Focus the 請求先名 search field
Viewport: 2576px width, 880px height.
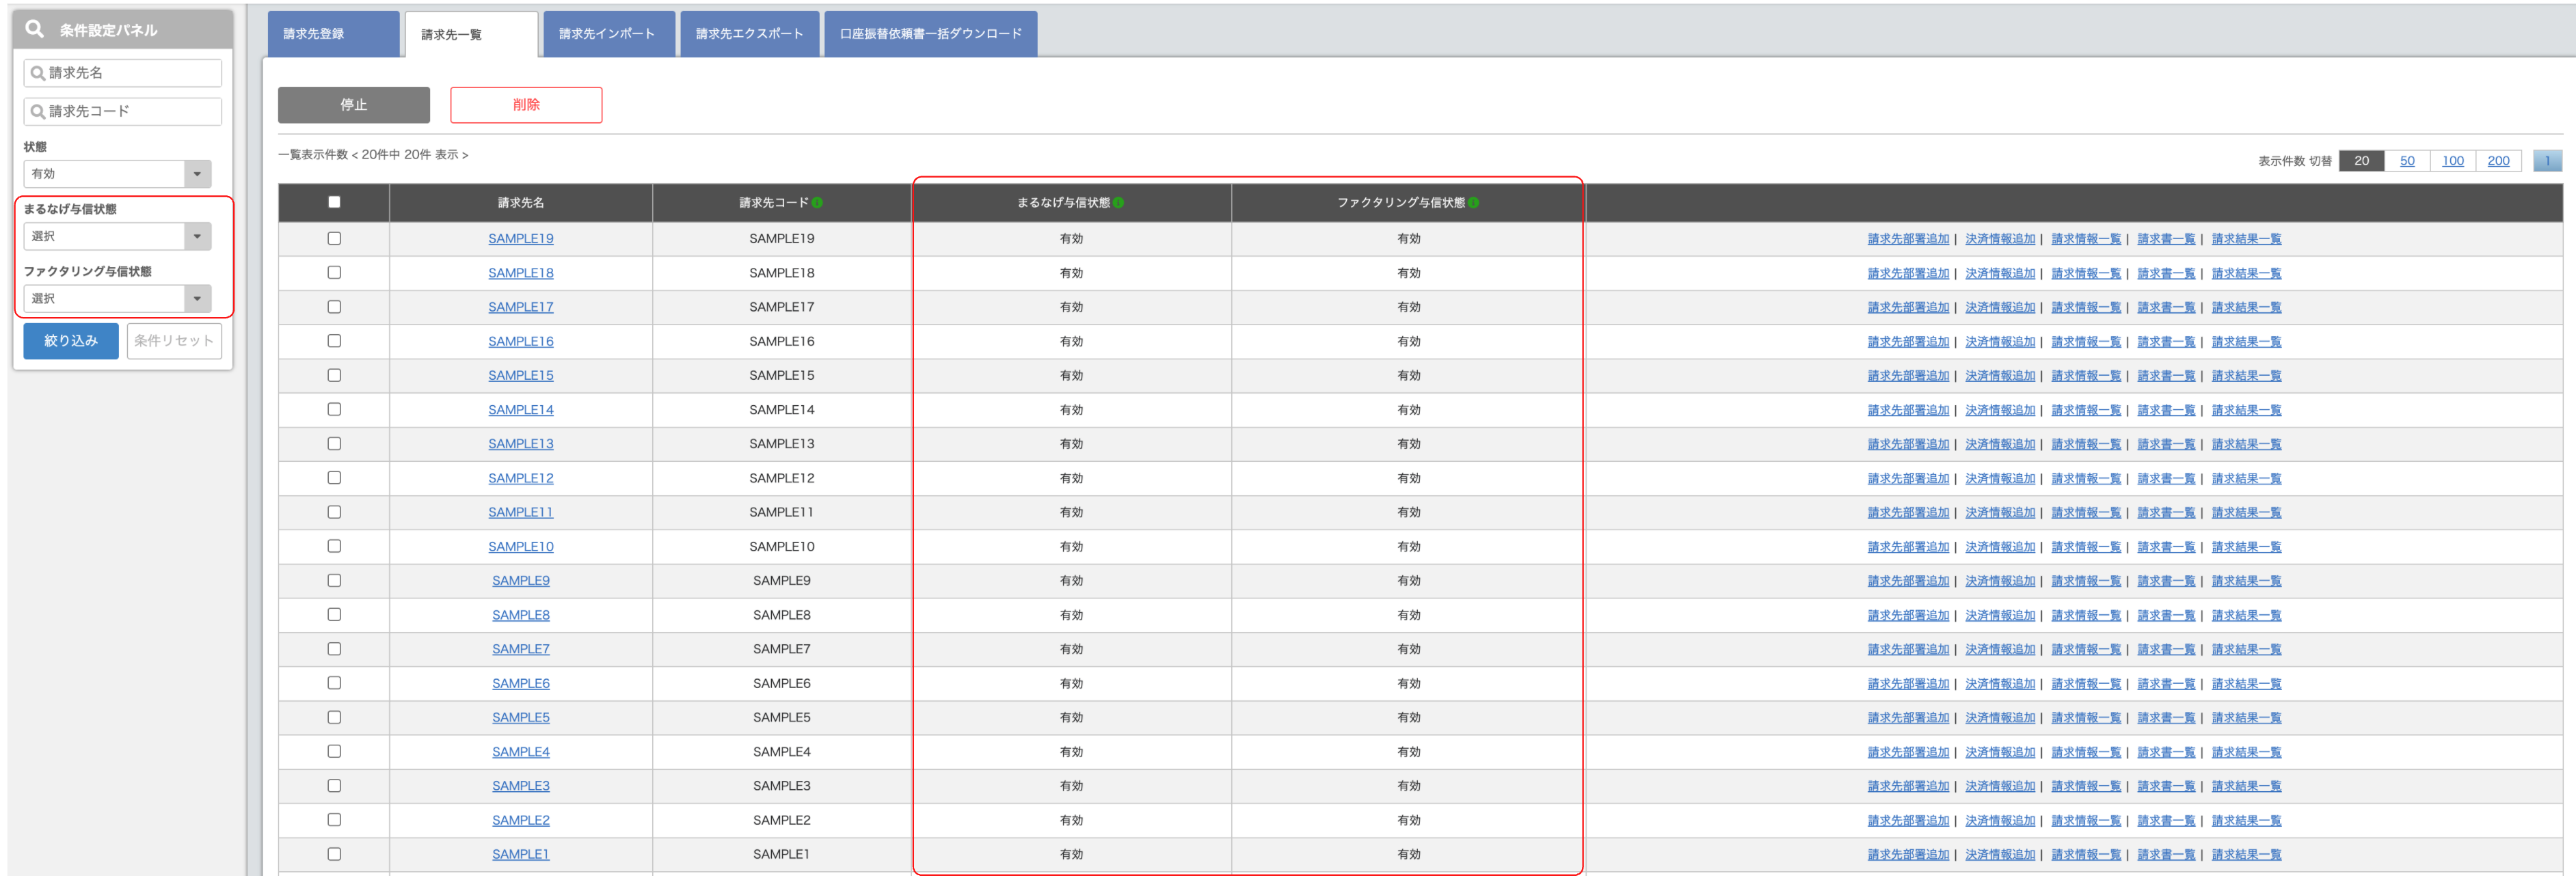123,73
